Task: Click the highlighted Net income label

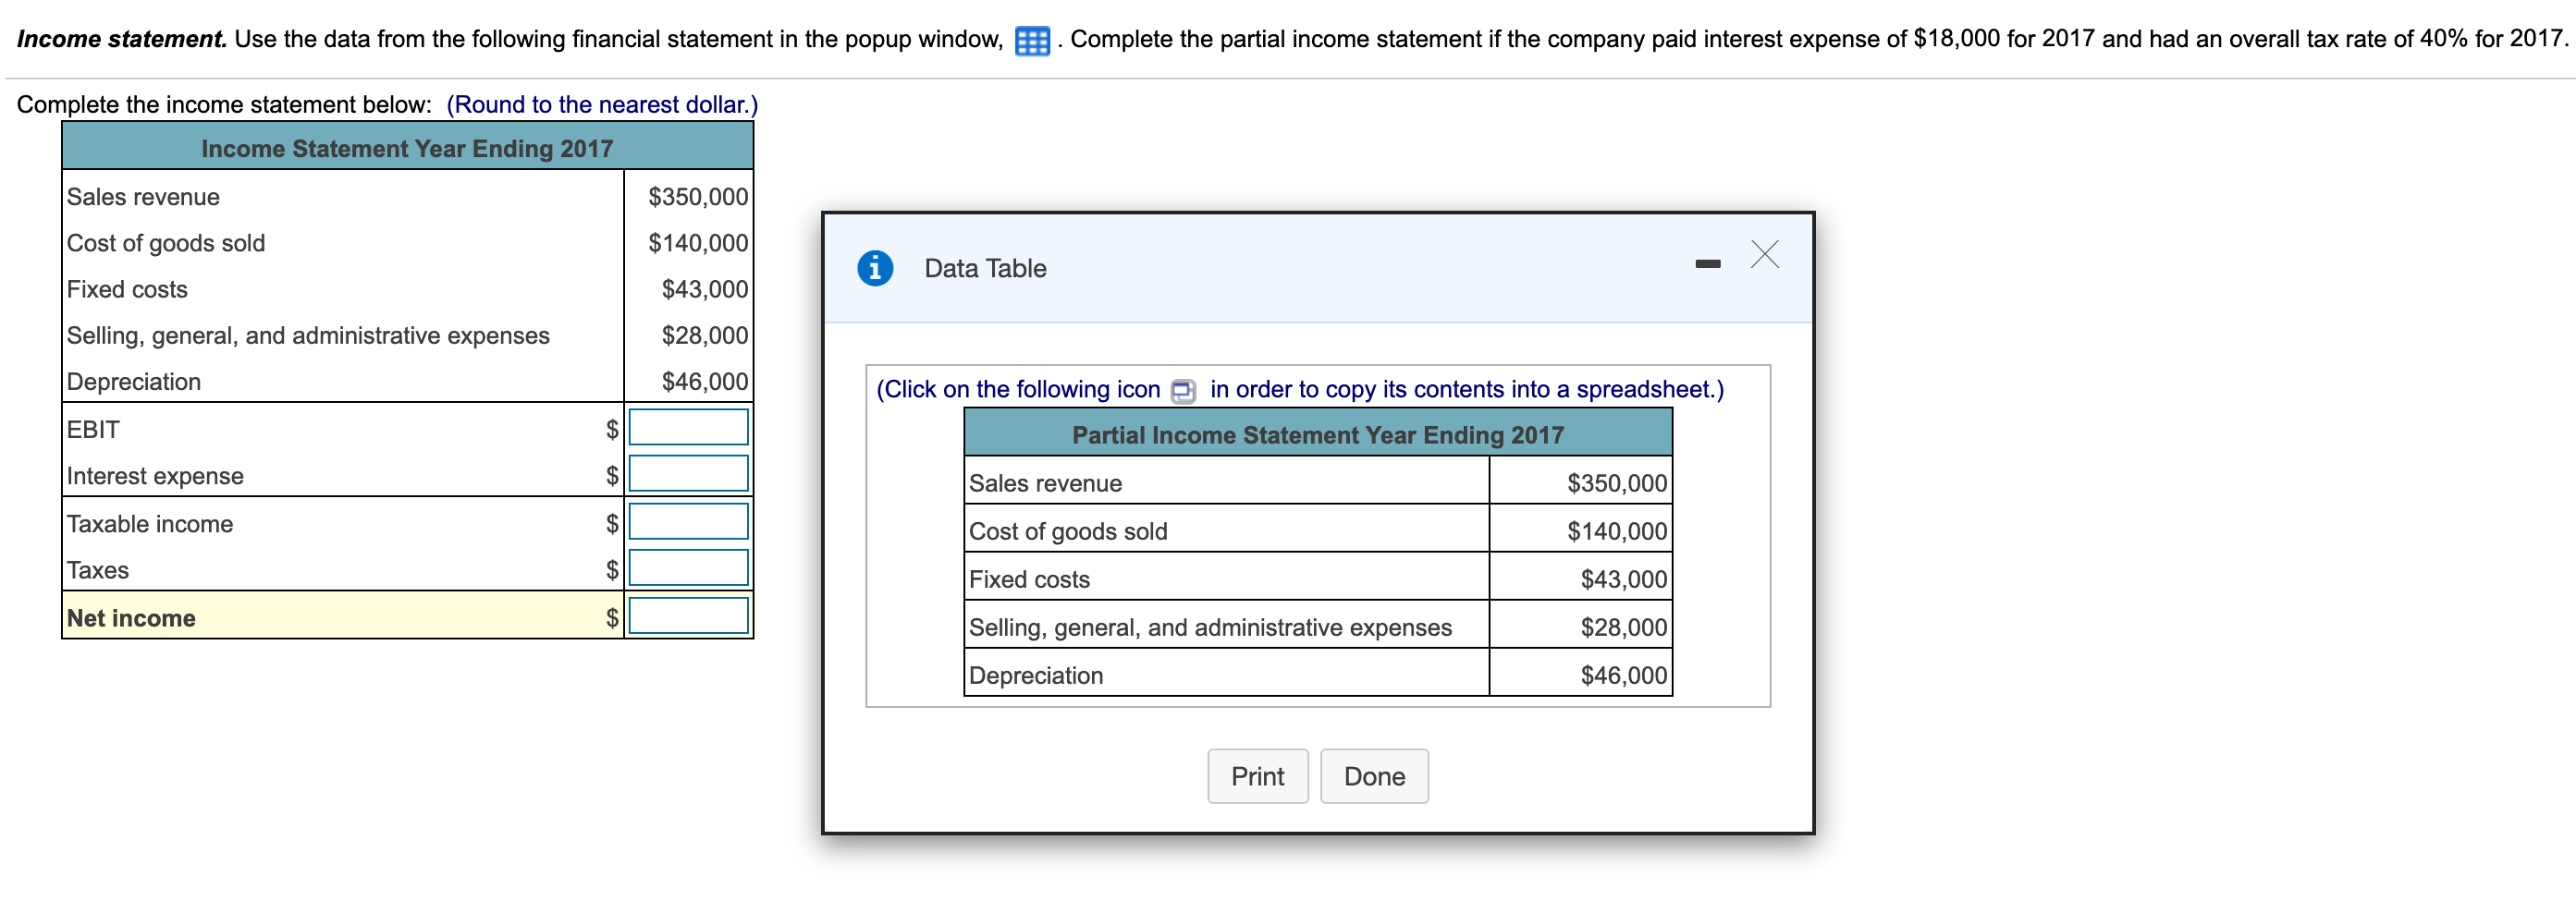Action: coord(130,617)
